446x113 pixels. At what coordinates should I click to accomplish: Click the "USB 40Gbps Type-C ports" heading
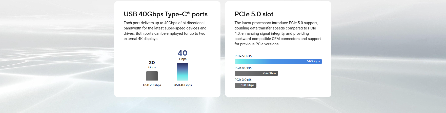pos(165,14)
